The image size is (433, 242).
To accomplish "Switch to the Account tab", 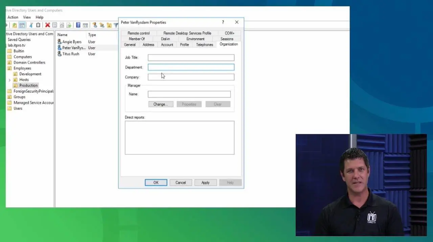I will [167, 44].
